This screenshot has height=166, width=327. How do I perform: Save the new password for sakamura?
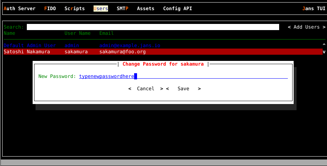pyautogui.click(x=183, y=89)
